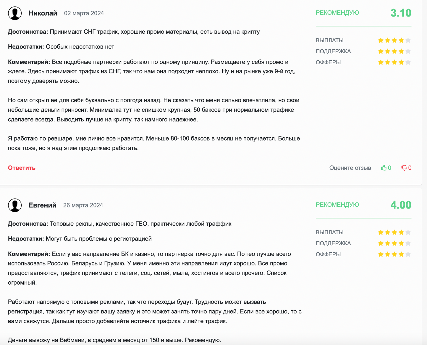Click the gray fifth star in Евгений's ОФФЕРЫ row
The height and width of the screenshot is (345, 427).
(408, 254)
